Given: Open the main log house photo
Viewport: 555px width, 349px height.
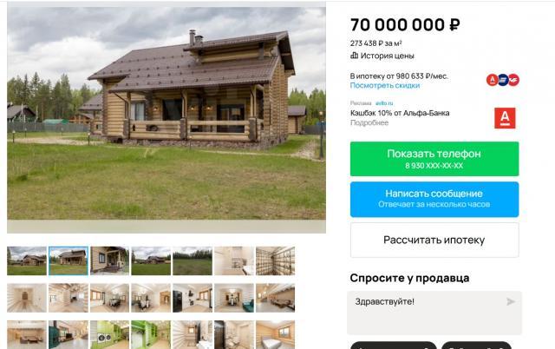Looking at the screenshot, I should click(x=166, y=114).
